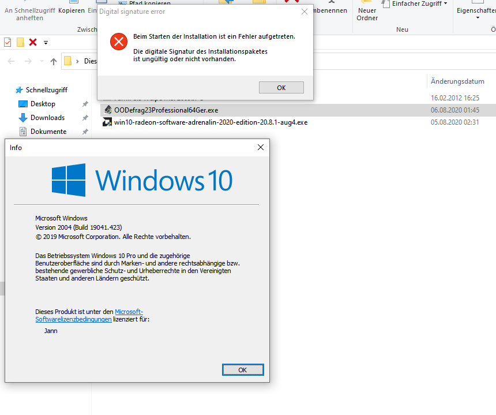Click the Version 2004 build text
This screenshot has height=415, width=496.
pos(78,227)
